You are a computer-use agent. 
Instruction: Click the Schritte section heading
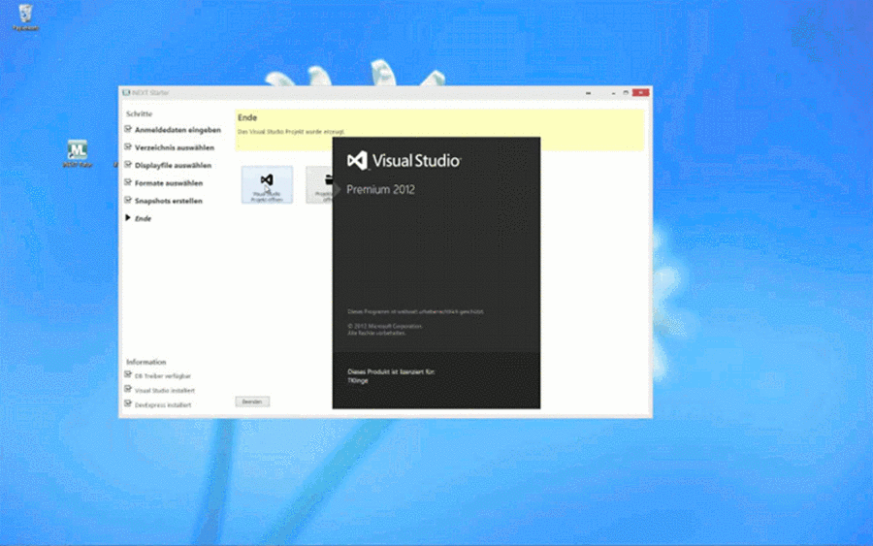139,113
